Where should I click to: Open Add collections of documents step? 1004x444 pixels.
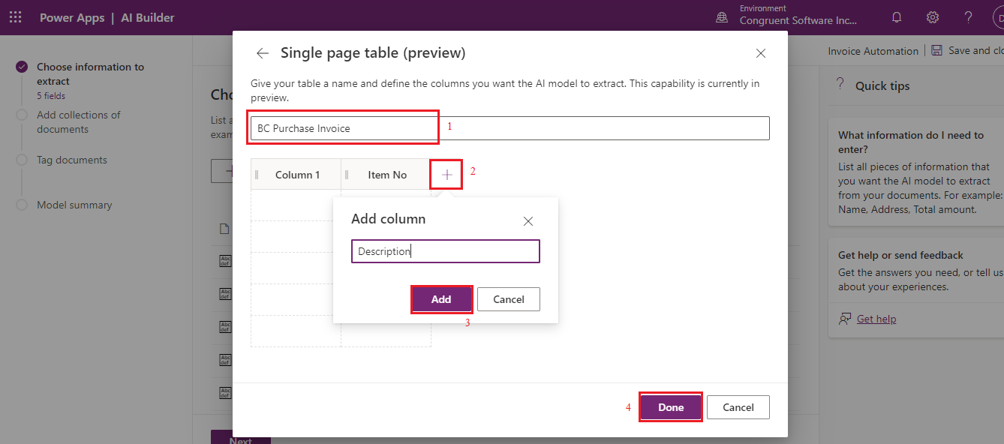pos(79,122)
